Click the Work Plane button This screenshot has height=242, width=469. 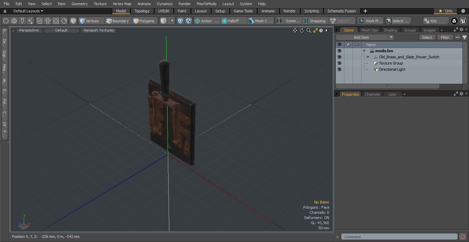point(370,21)
